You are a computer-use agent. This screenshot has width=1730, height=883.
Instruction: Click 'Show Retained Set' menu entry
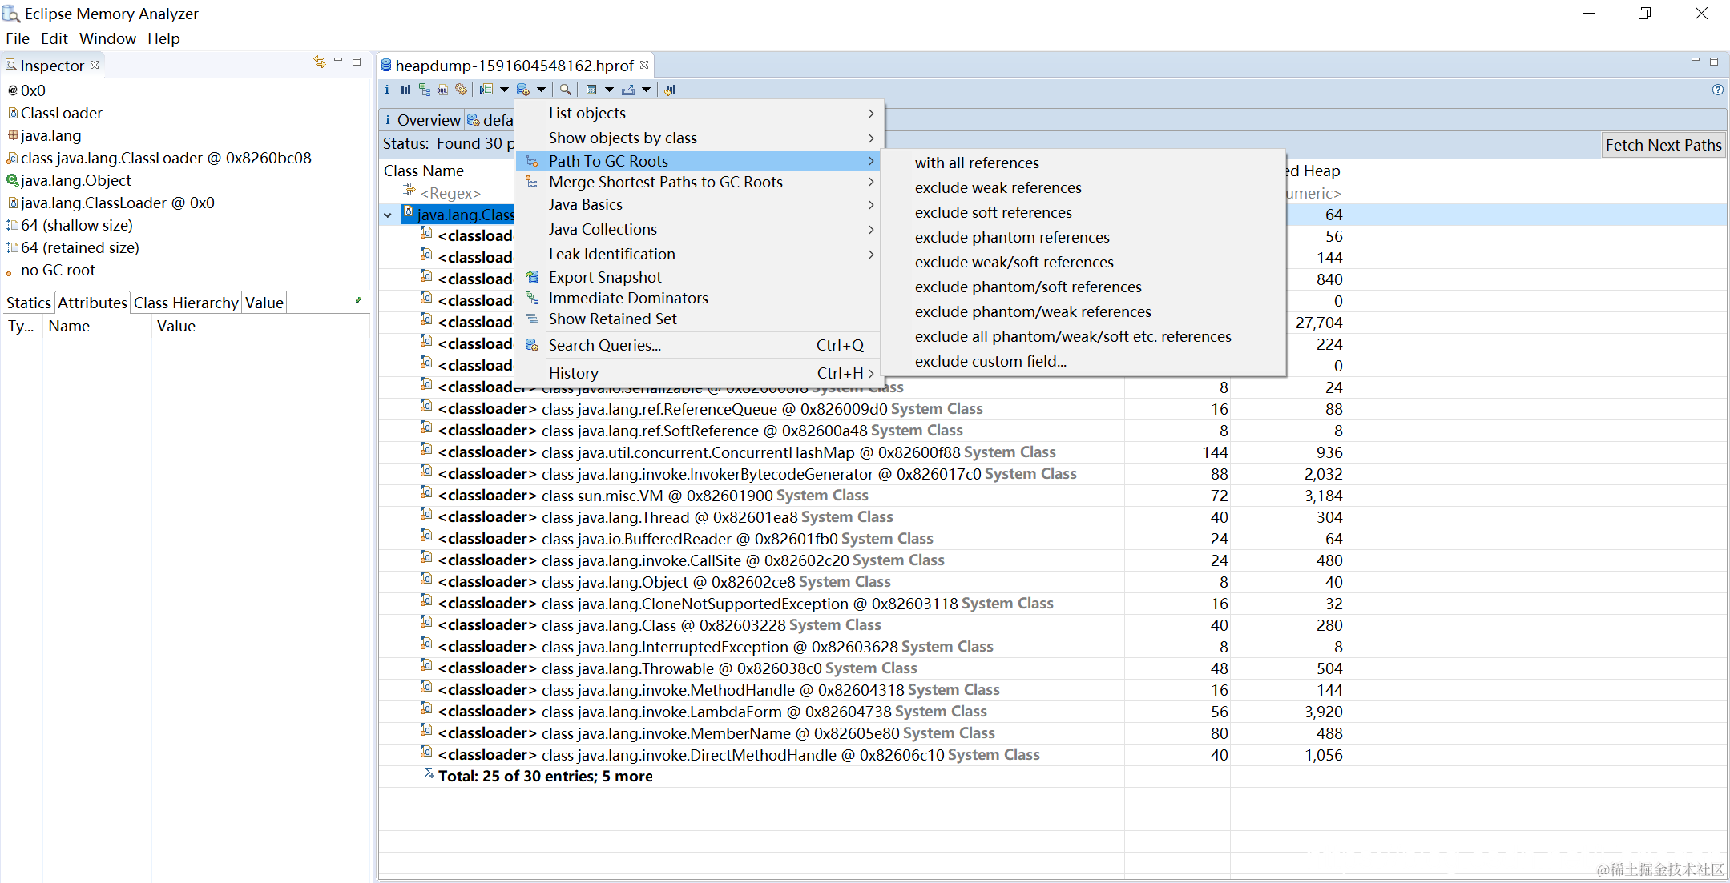coord(612,319)
